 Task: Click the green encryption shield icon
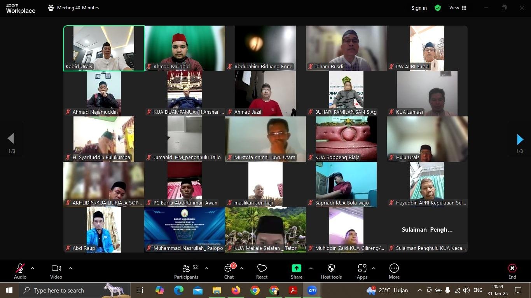pos(438,8)
